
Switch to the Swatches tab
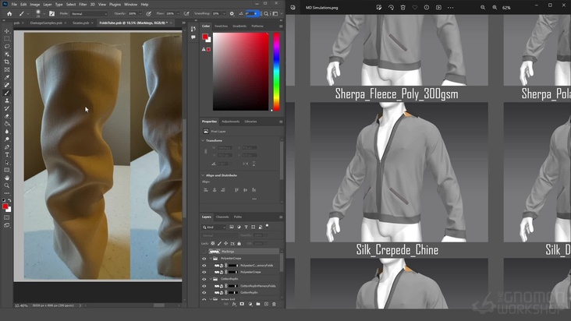221,26
